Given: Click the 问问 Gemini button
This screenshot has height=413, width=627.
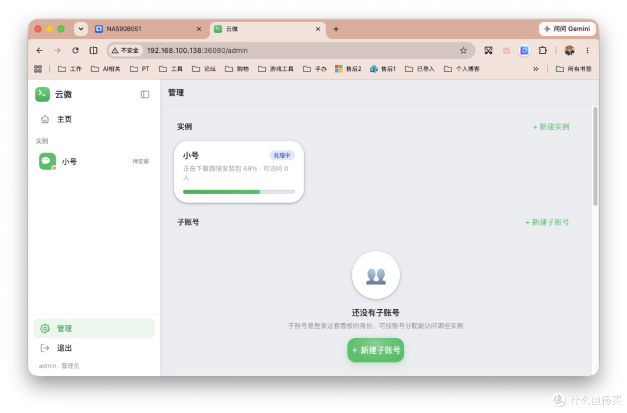Looking at the screenshot, I should [567, 29].
